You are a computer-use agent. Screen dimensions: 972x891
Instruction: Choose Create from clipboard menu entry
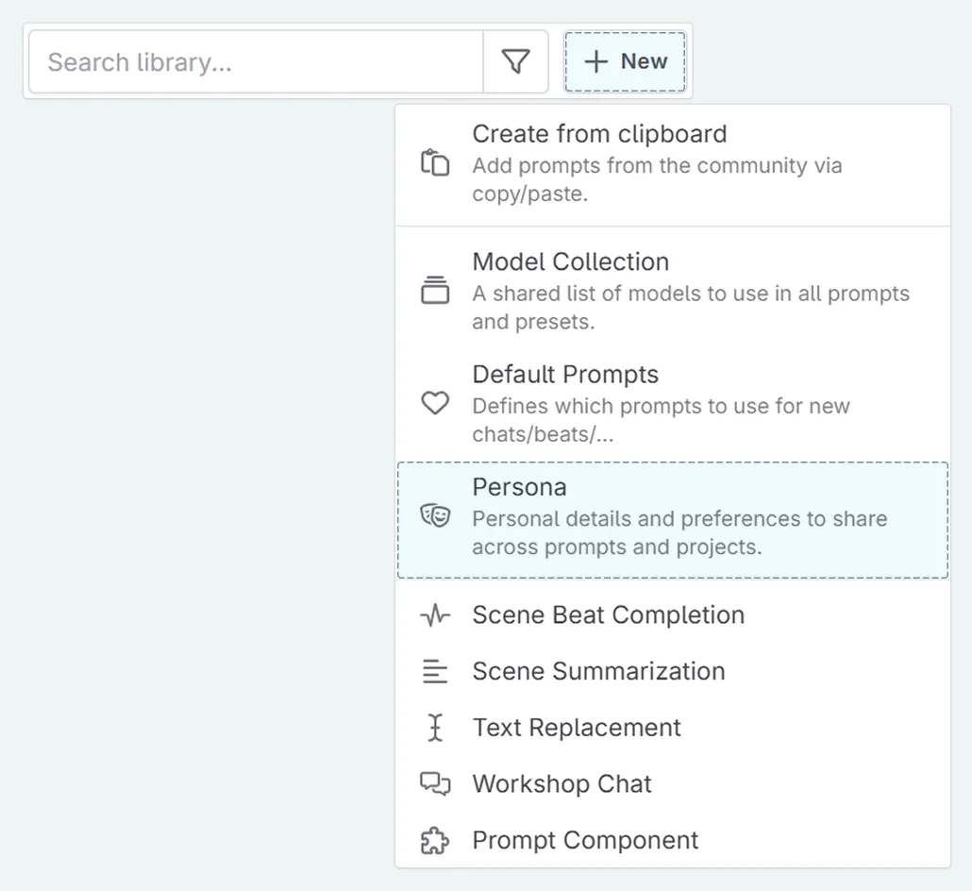[x=673, y=163]
